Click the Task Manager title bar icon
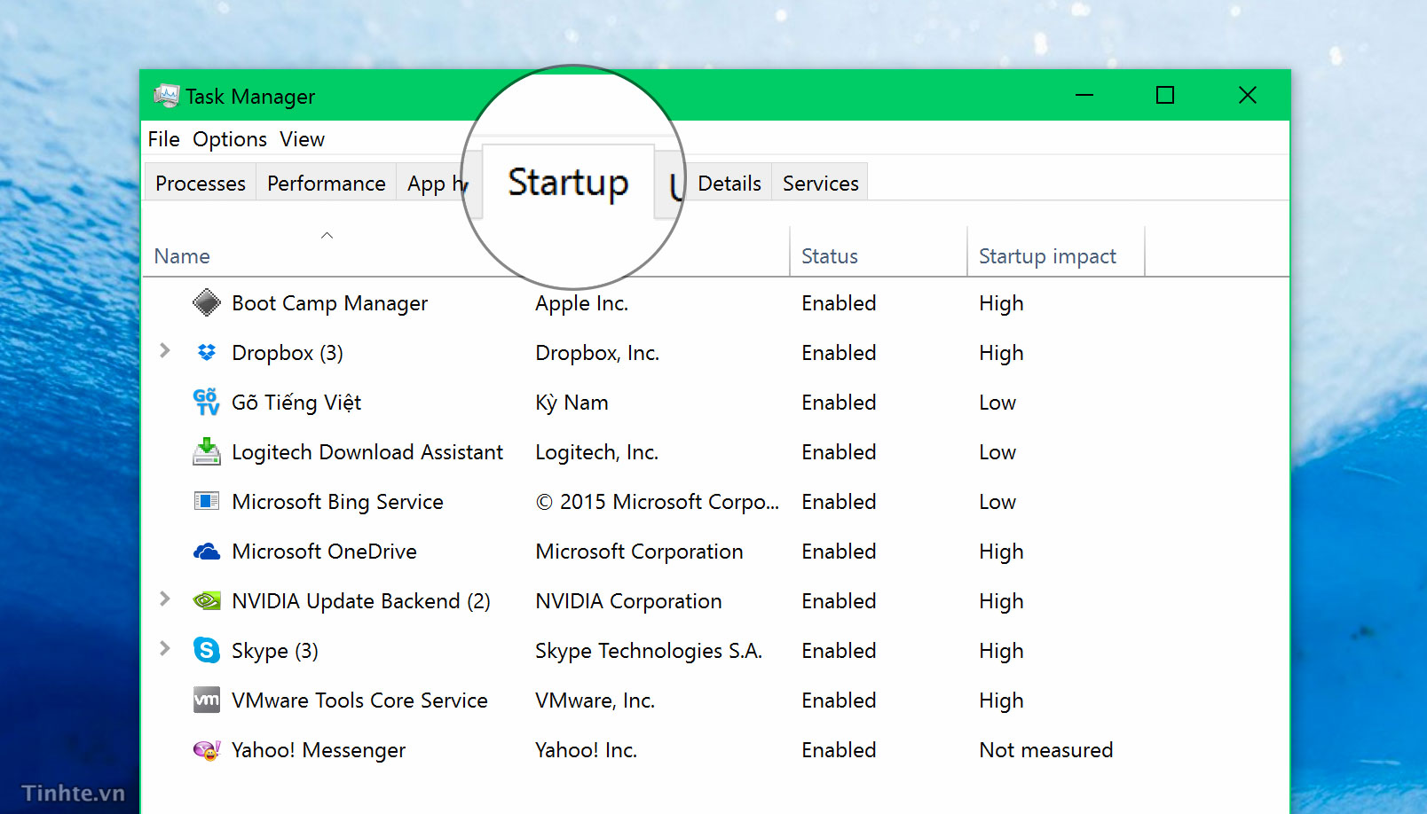The width and height of the screenshot is (1427, 814). point(166,96)
